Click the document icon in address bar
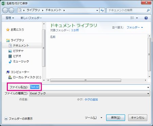Screen dimensions: 153x126 (x=20, y=10)
